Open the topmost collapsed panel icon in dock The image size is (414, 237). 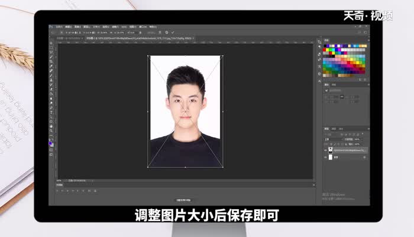click(x=319, y=42)
